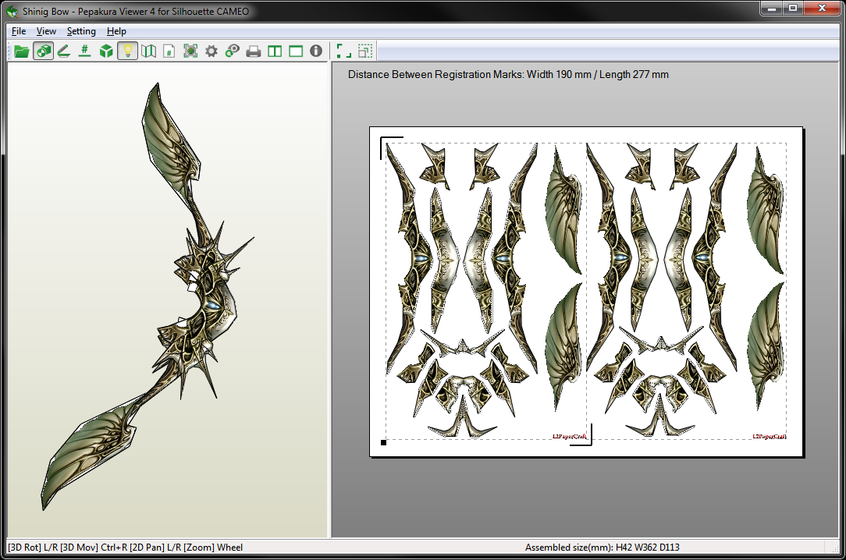The height and width of the screenshot is (560, 846).
Task: Minimize the Pepakura Viewer window
Action: tap(772, 8)
